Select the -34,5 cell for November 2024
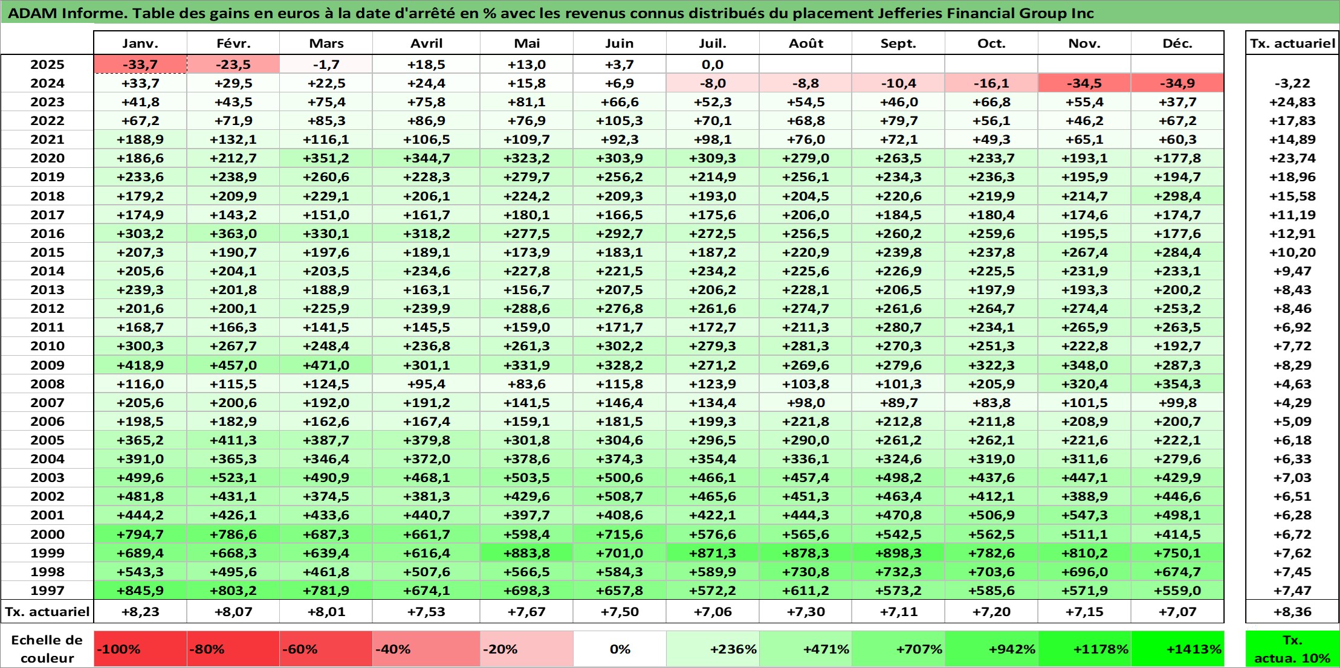 [1084, 83]
